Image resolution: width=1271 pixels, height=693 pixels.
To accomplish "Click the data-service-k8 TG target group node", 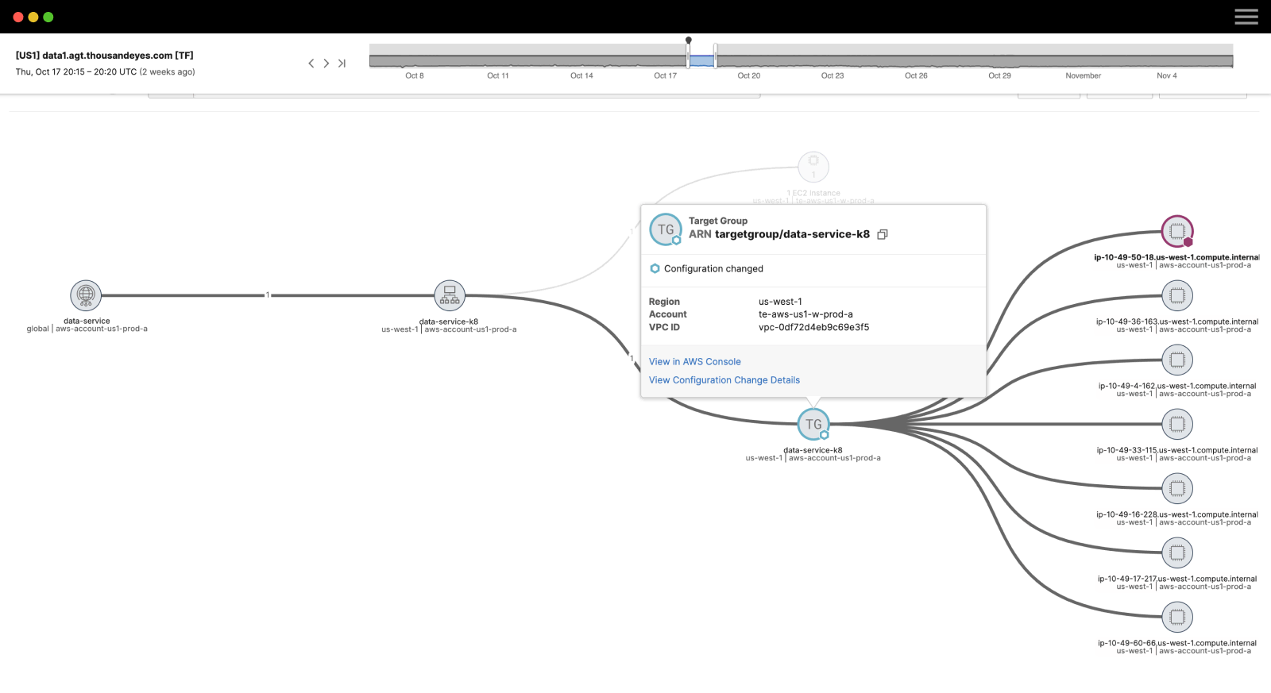I will [x=813, y=424].
